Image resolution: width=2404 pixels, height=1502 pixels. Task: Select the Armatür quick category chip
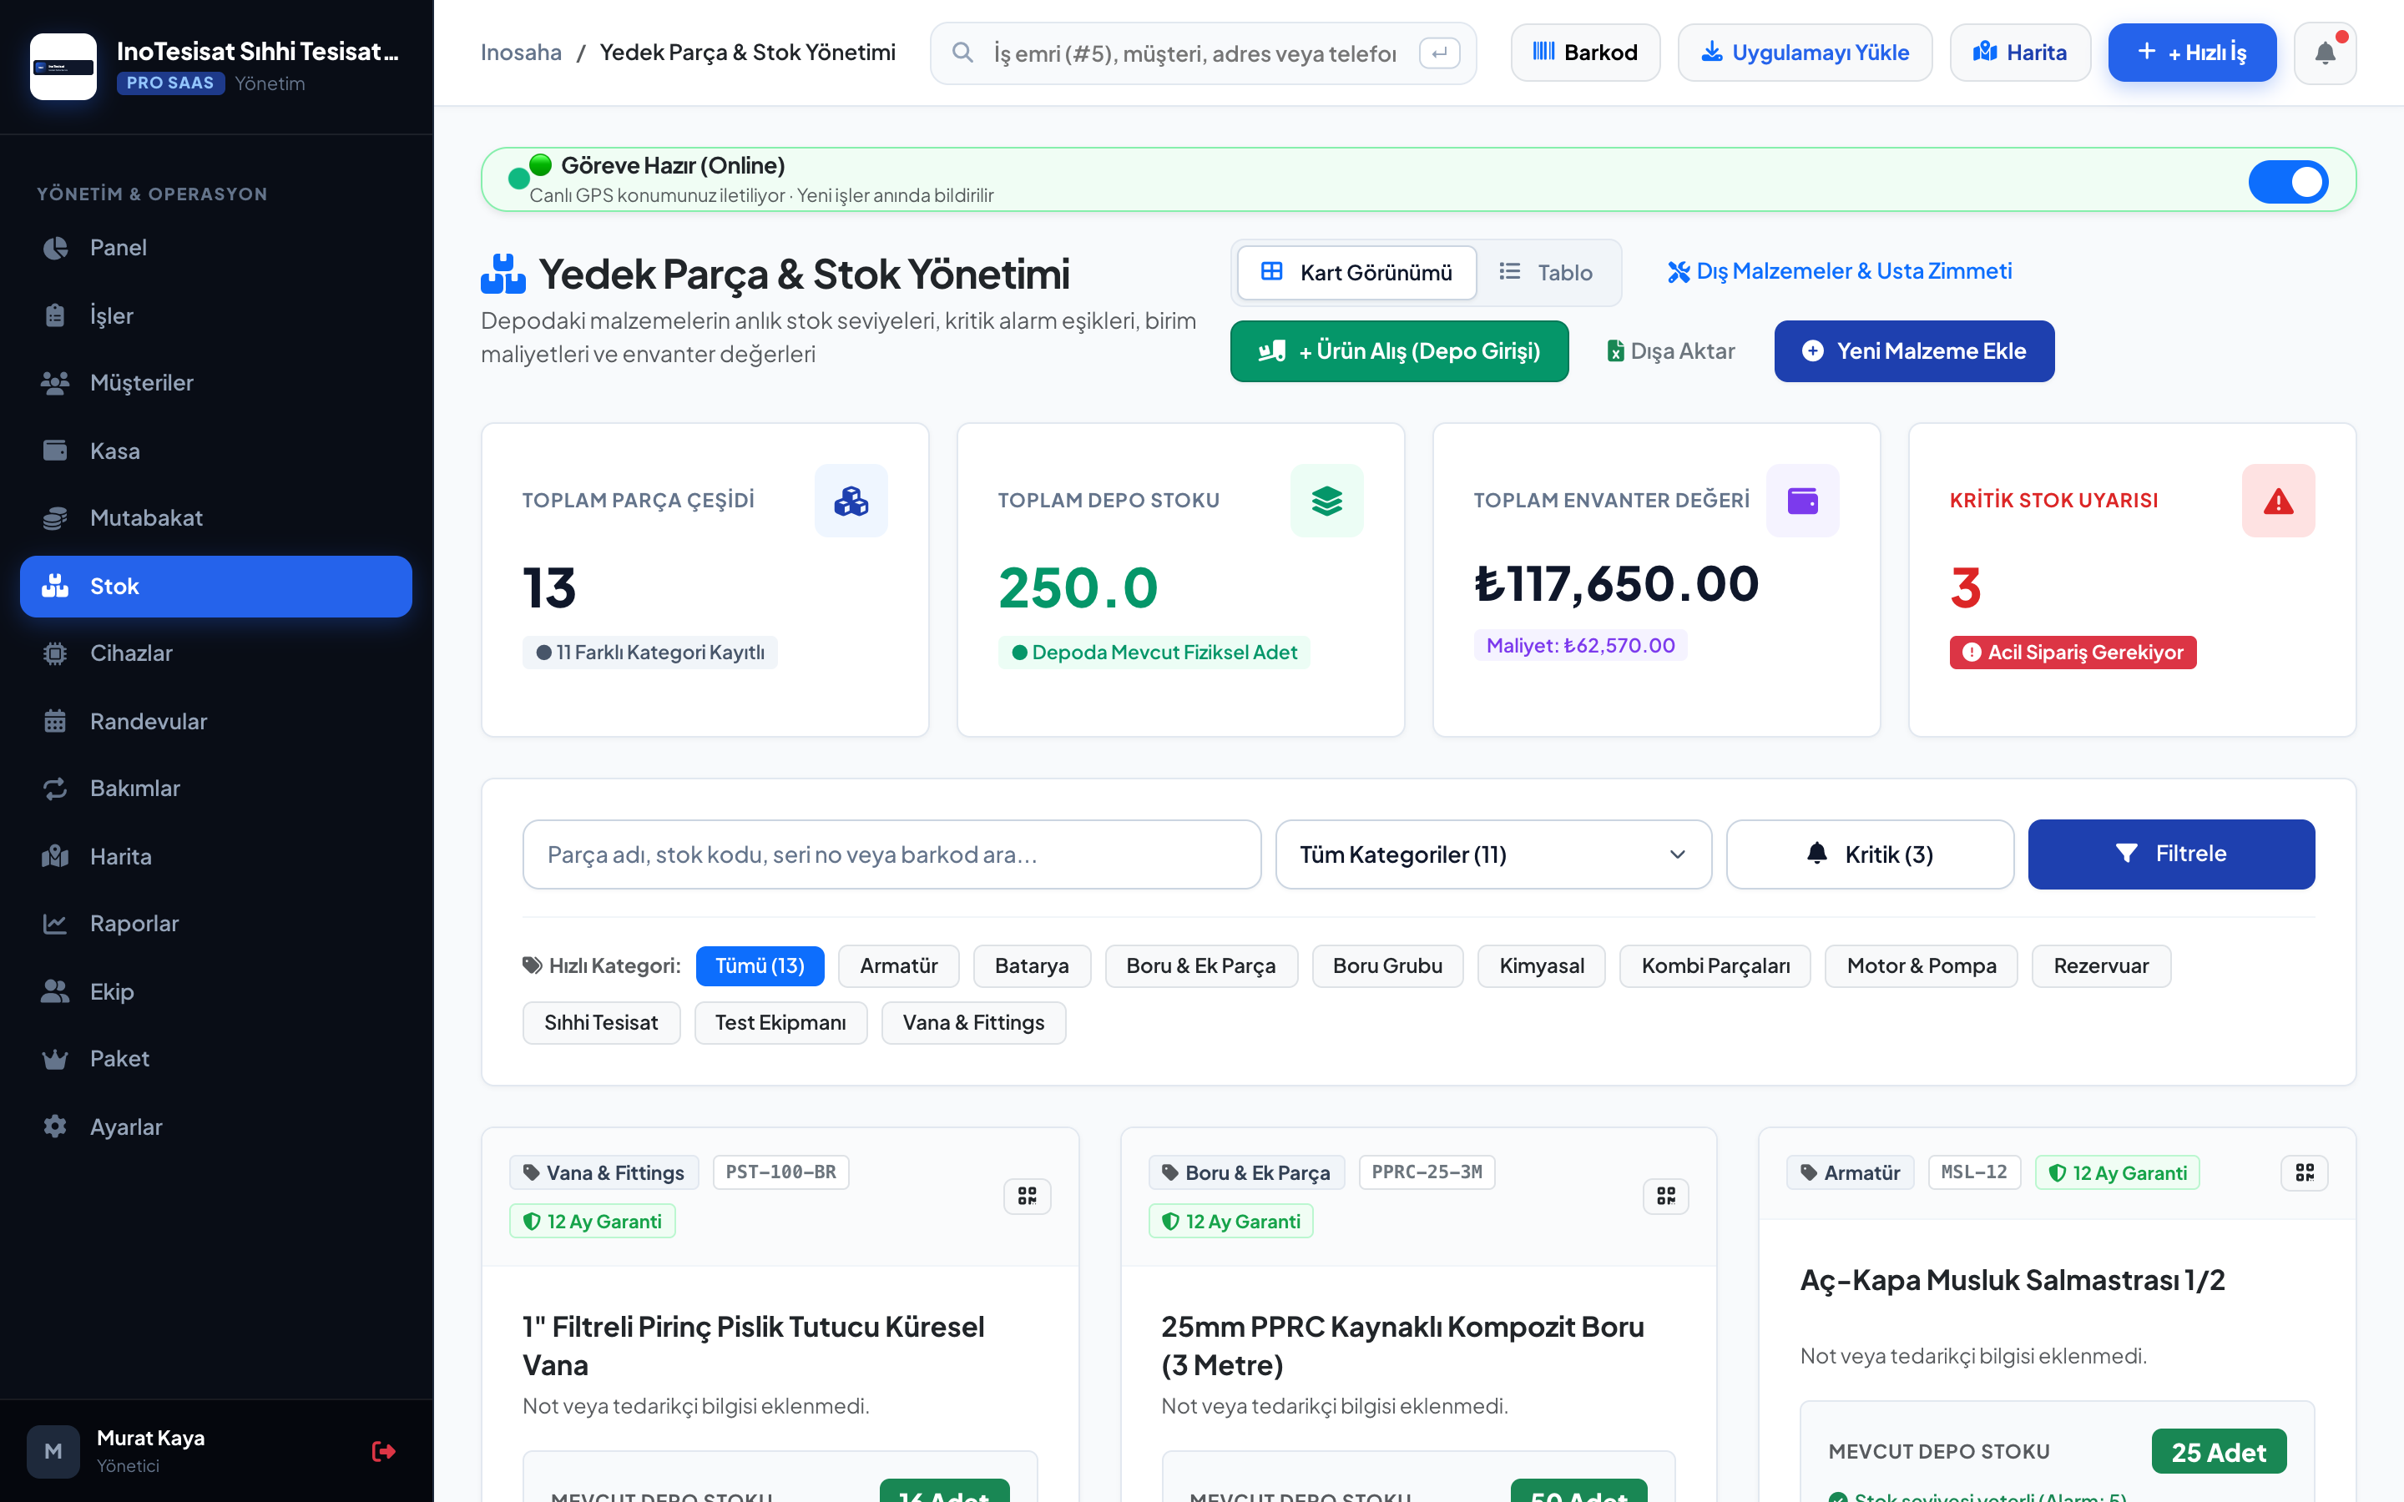point(898,965)
